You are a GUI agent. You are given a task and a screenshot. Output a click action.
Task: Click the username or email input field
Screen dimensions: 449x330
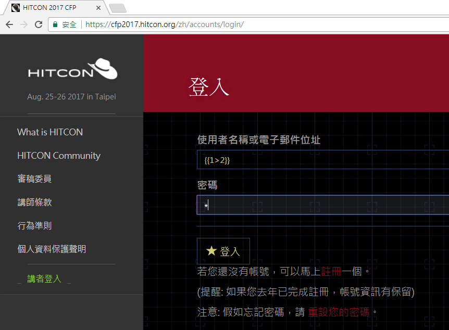[x=323, y=160]
